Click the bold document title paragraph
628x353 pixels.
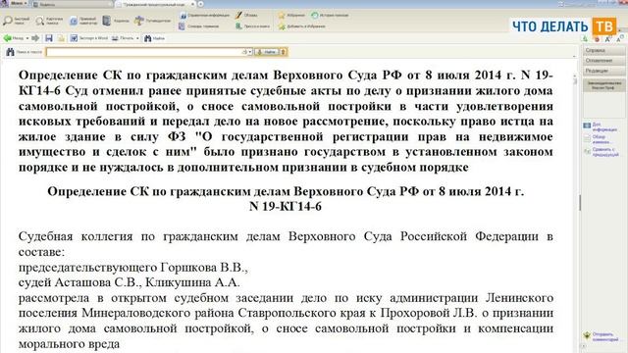(286, 121)
